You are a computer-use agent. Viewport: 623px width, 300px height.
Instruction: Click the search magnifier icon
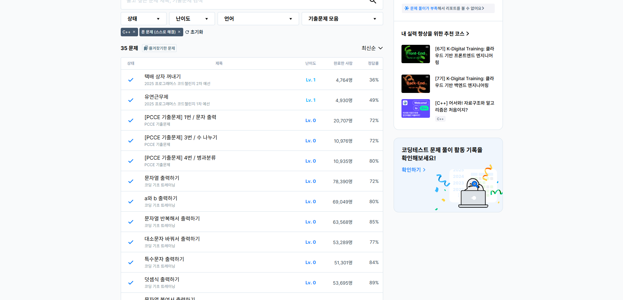373,2
